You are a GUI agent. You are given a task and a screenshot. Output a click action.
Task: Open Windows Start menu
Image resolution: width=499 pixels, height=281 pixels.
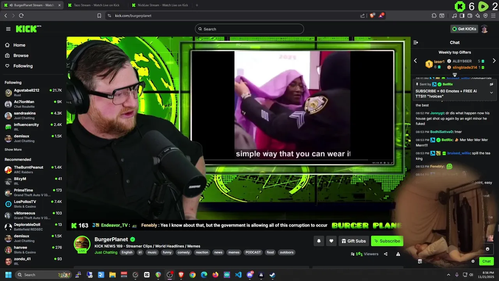click(8, 275)
